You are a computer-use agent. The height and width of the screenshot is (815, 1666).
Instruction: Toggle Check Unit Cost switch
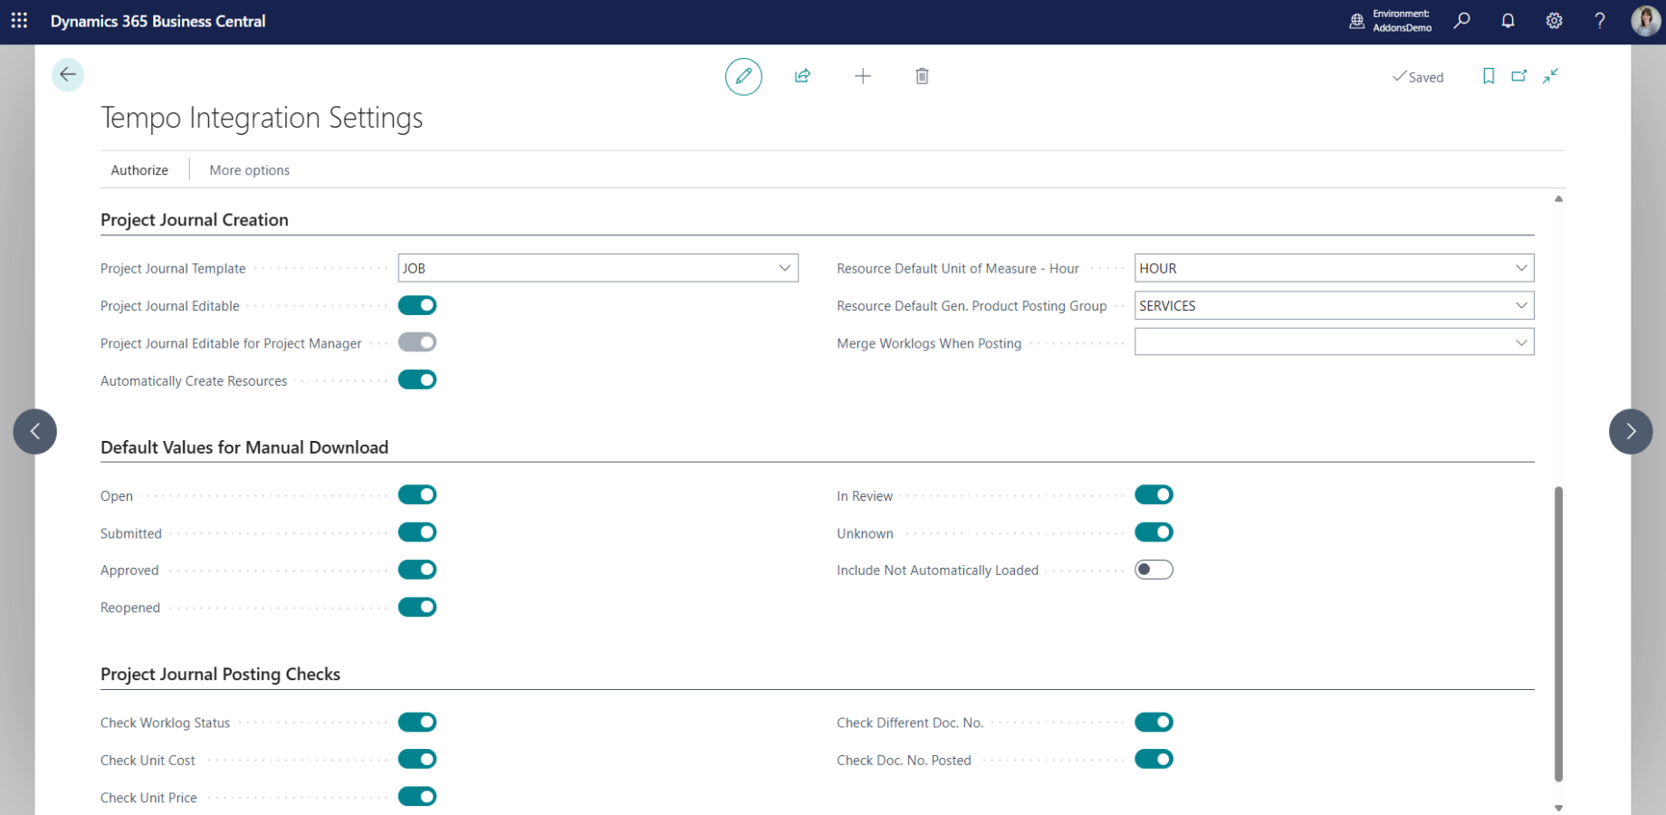[x=417, y=759]
